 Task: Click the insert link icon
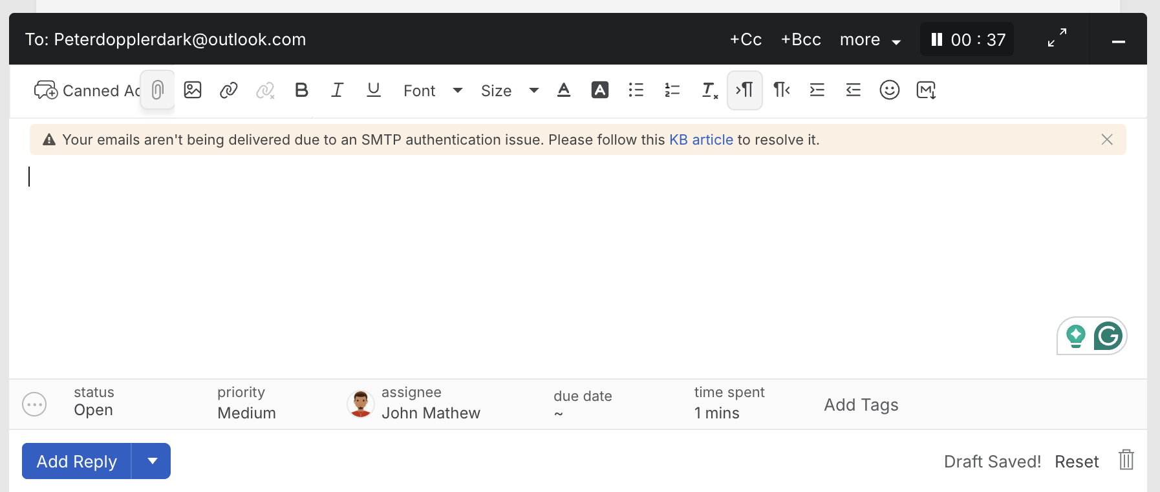point(229,90)
